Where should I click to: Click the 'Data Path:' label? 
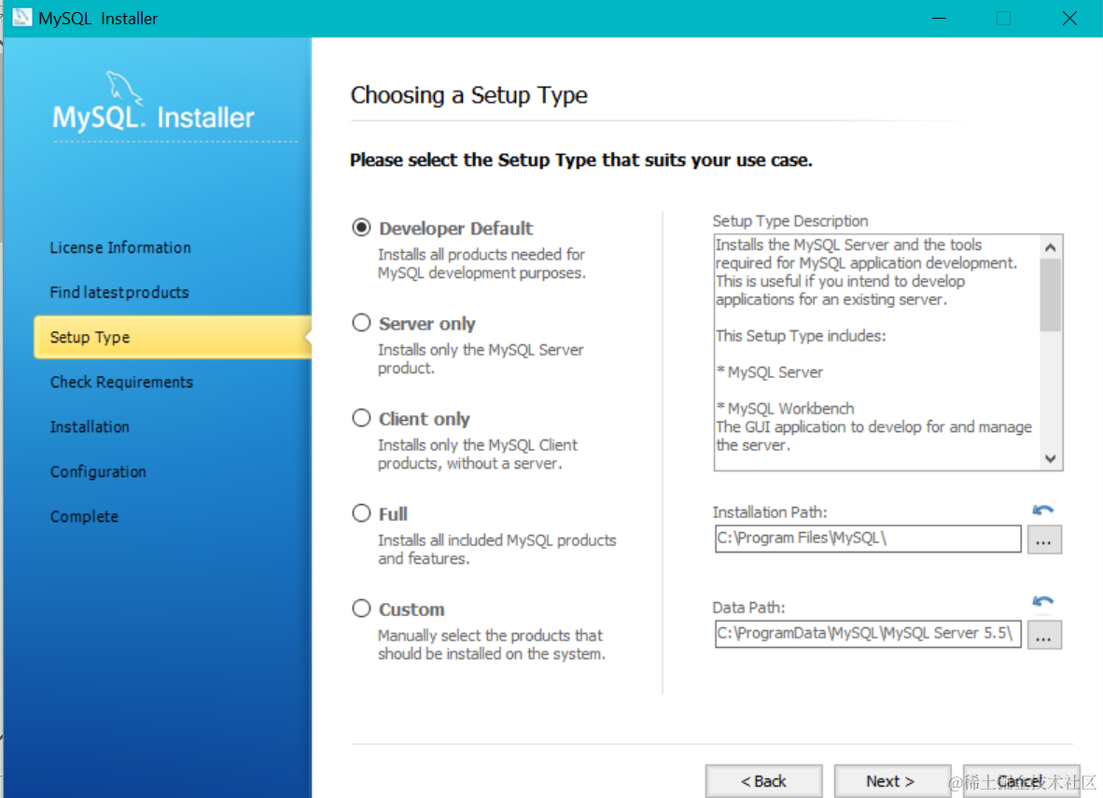point(748,608)
